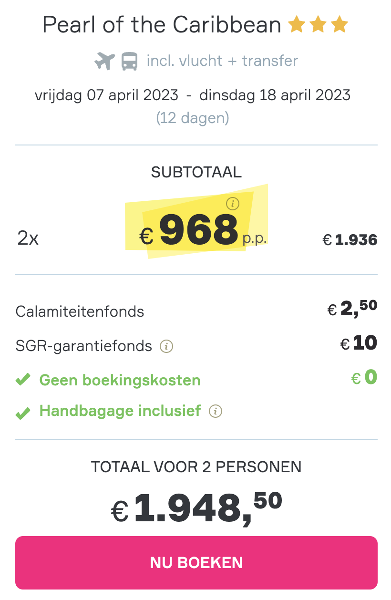Click the Geen boekingskosten label
This screenshot has width=391, height=600.
[x=120, y=381]
